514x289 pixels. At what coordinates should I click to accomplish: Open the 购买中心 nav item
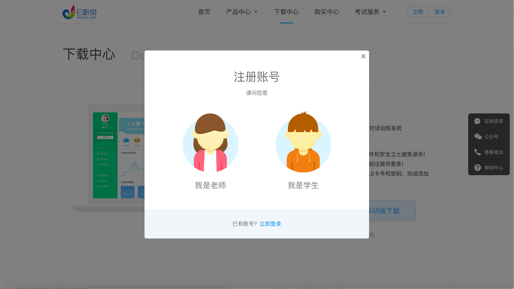[x=327, y=12]
